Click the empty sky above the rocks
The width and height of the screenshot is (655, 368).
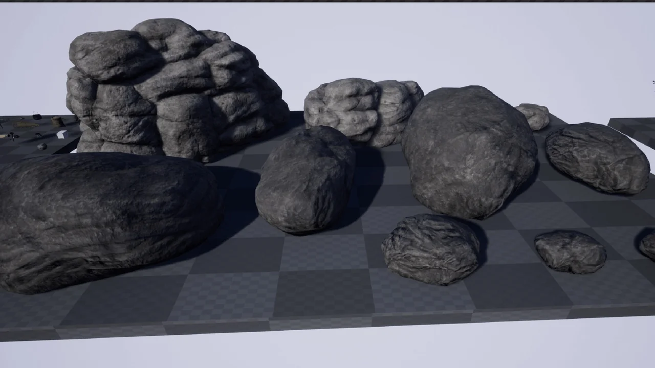409,41
